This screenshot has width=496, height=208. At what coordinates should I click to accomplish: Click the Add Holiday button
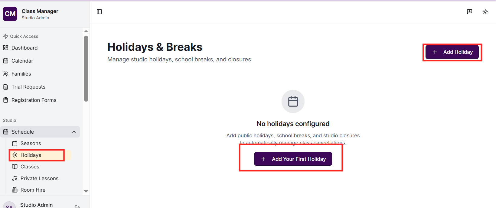tap(452, 52)
